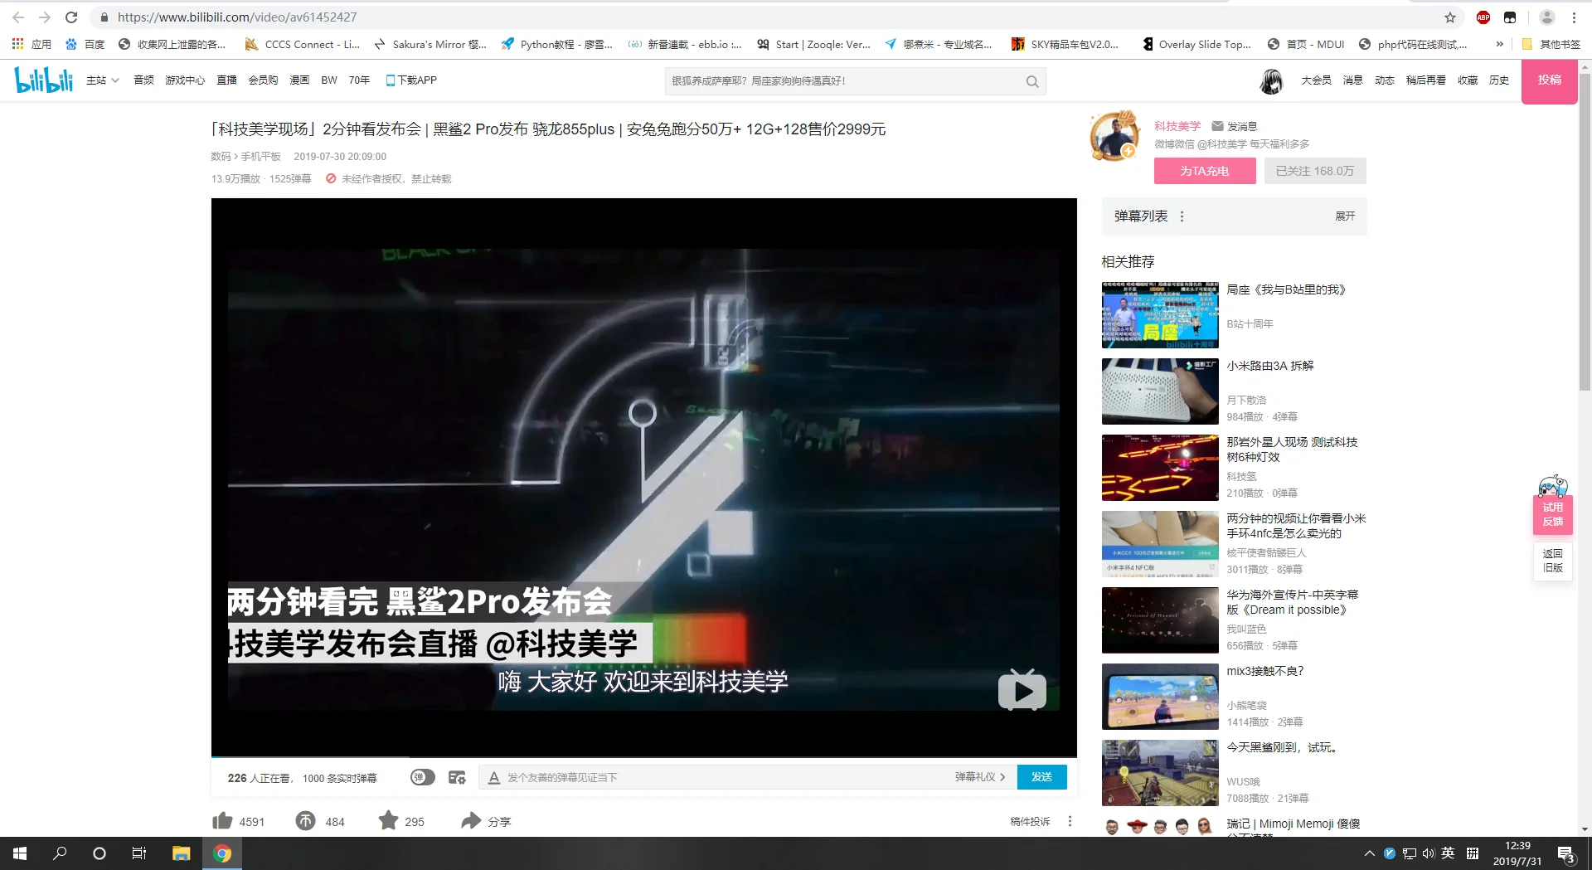Click the page vertical scrollbar

click(x=1585, y=232)
